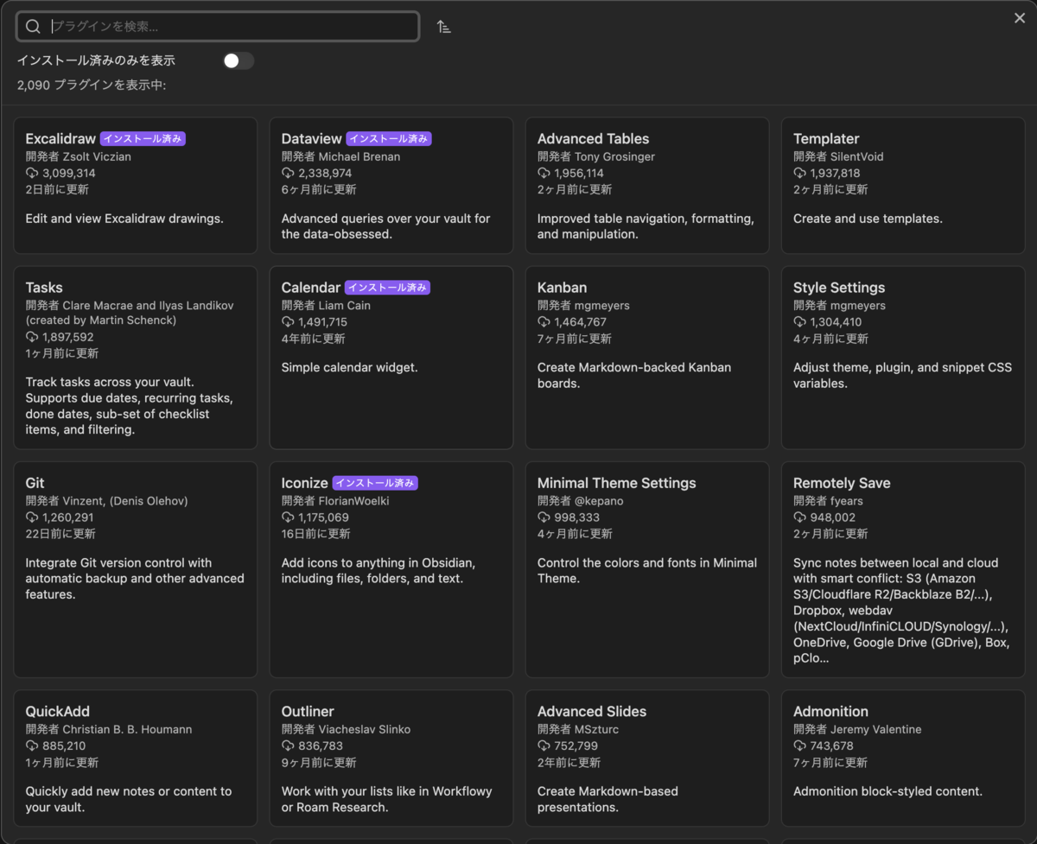This screenshot has height=844, width=1037.
Task: Click the download count icon on Admonition
Action: (799, 746)
